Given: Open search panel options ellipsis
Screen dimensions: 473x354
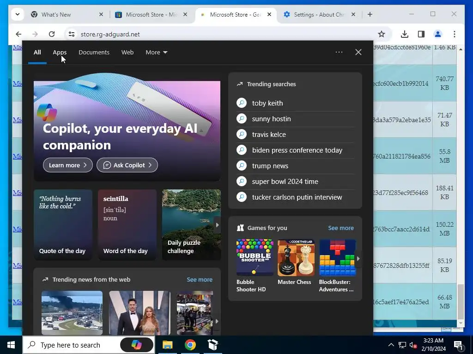Looking at the screenshot, I should (339, 52).
